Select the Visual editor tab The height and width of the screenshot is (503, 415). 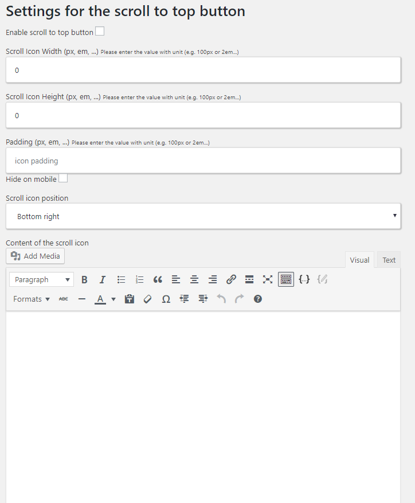click(359, 259)
